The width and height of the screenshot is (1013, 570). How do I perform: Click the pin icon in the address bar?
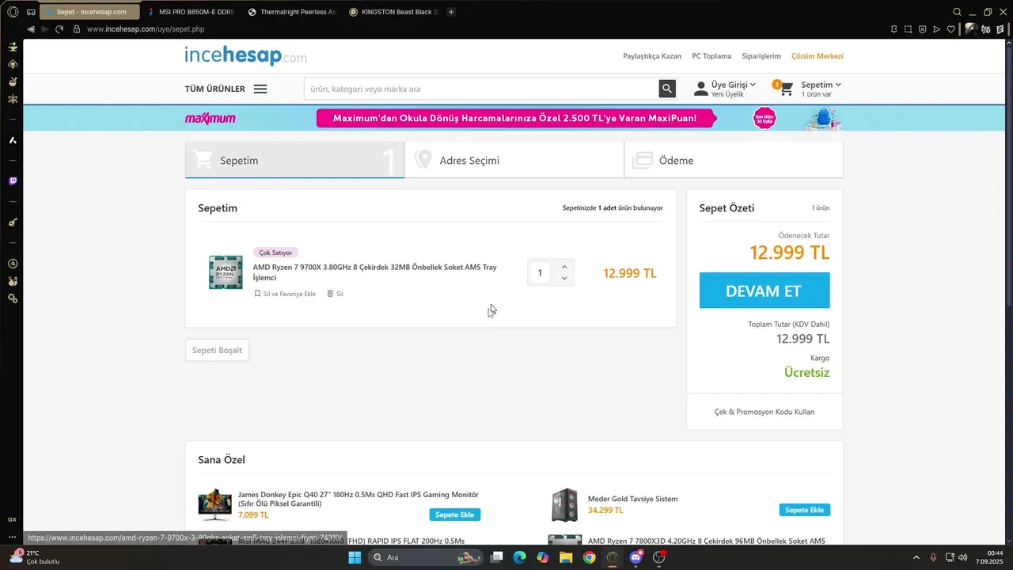coord(893,29)
